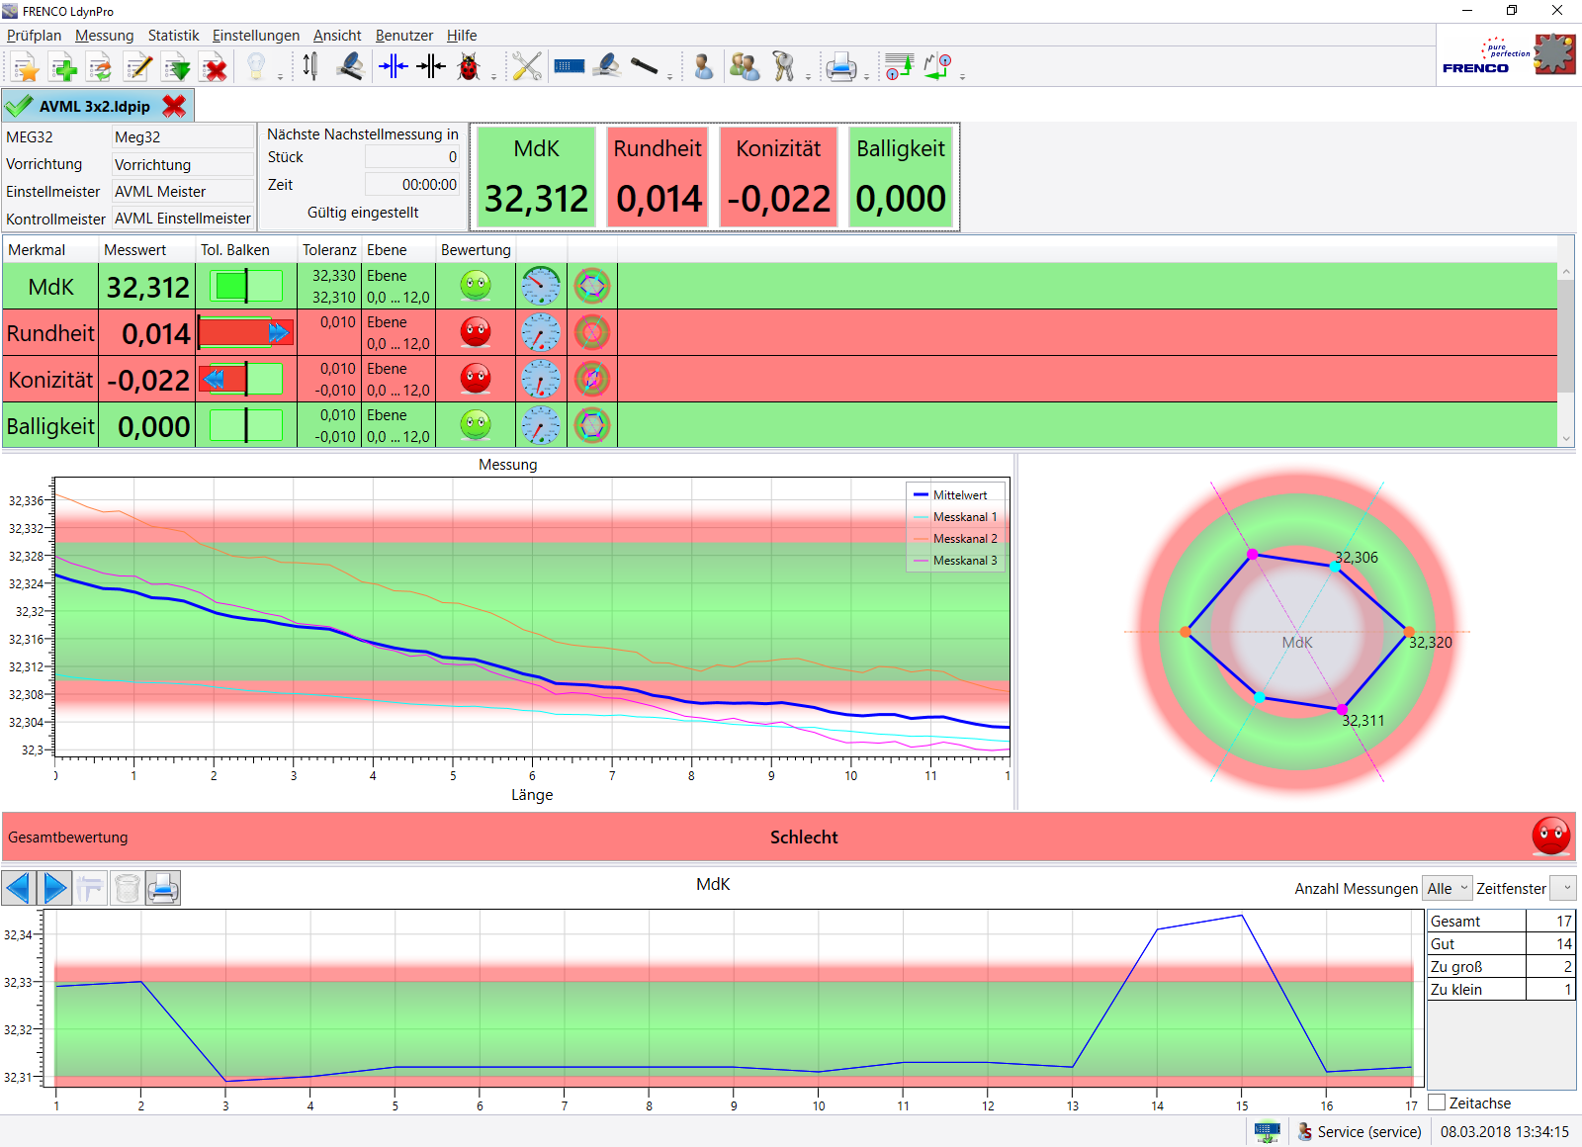Open the Zeitfenster dropdown

[x=1562, y=888]
